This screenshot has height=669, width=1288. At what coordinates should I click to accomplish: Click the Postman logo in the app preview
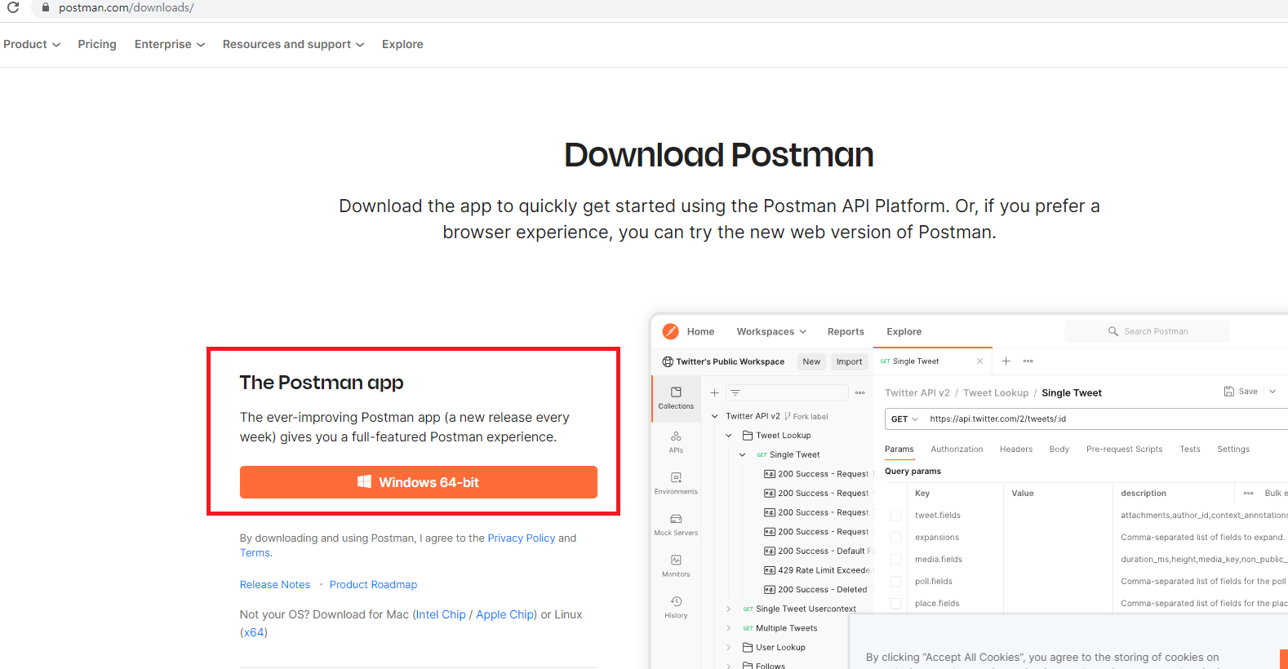[x=671, y=331]
